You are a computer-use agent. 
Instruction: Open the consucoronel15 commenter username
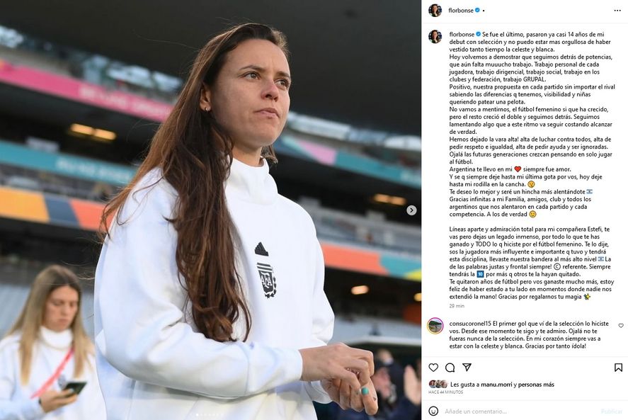tap(470, 324)
